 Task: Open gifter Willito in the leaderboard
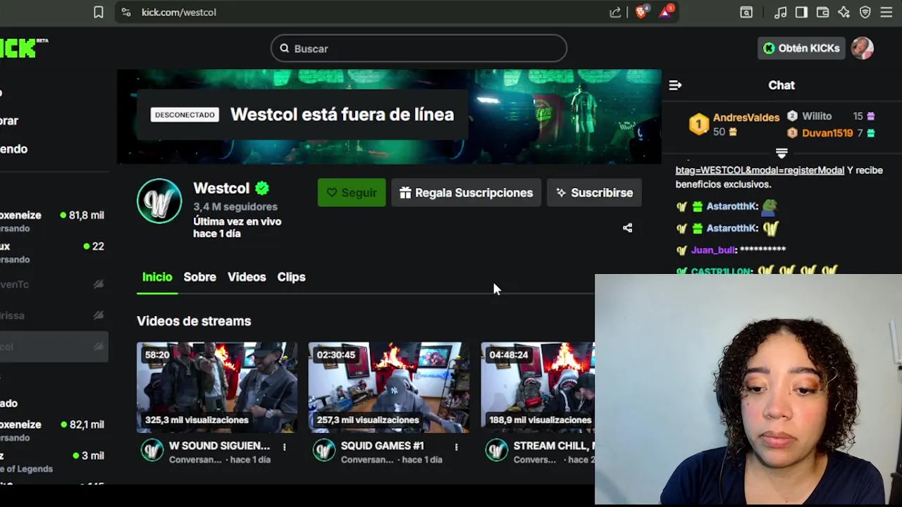point(817,116)
